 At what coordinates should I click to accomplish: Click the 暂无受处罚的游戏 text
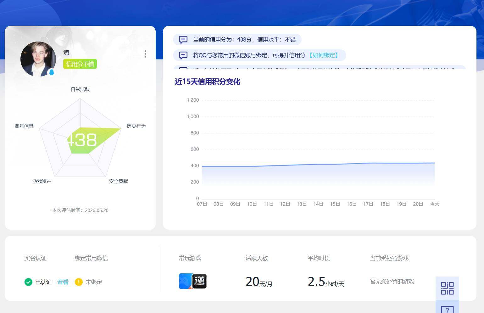tap(392, 282)
